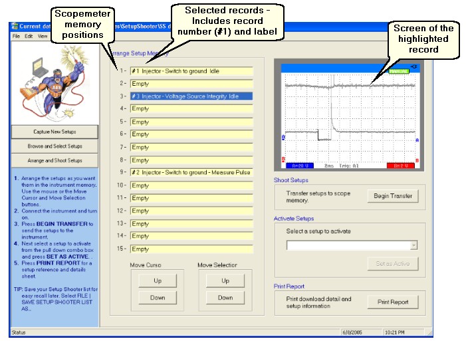The width and height of the screenshot is (466, 345).
Task: Select the Empty row at position 5
Action: pos(191,122)
